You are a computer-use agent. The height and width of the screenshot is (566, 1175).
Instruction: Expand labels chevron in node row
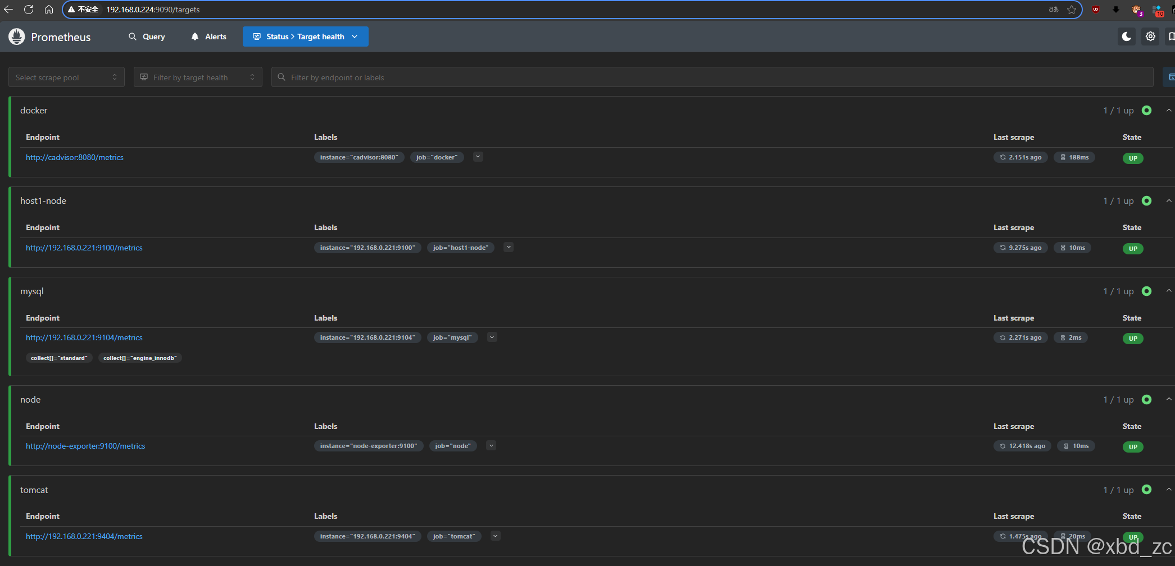[491, 446]
